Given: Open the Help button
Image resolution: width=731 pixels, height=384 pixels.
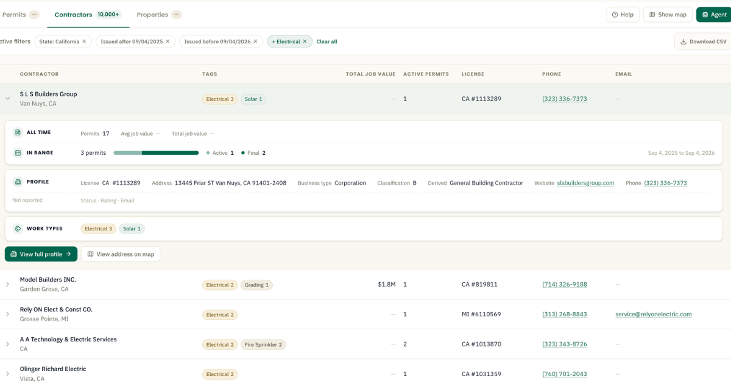Looking at the screenshot, I should 623,15.
